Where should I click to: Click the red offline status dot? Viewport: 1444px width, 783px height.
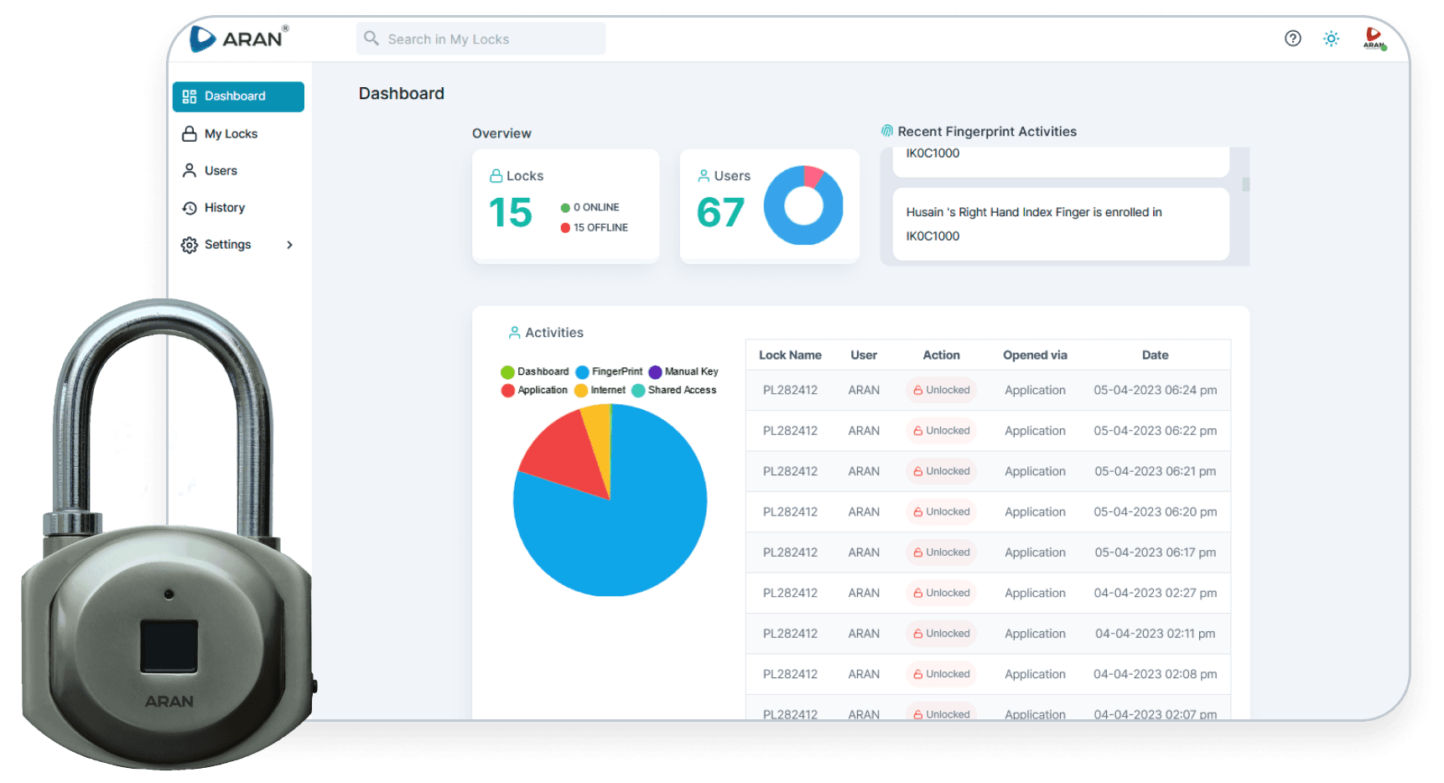pos(565,228)
